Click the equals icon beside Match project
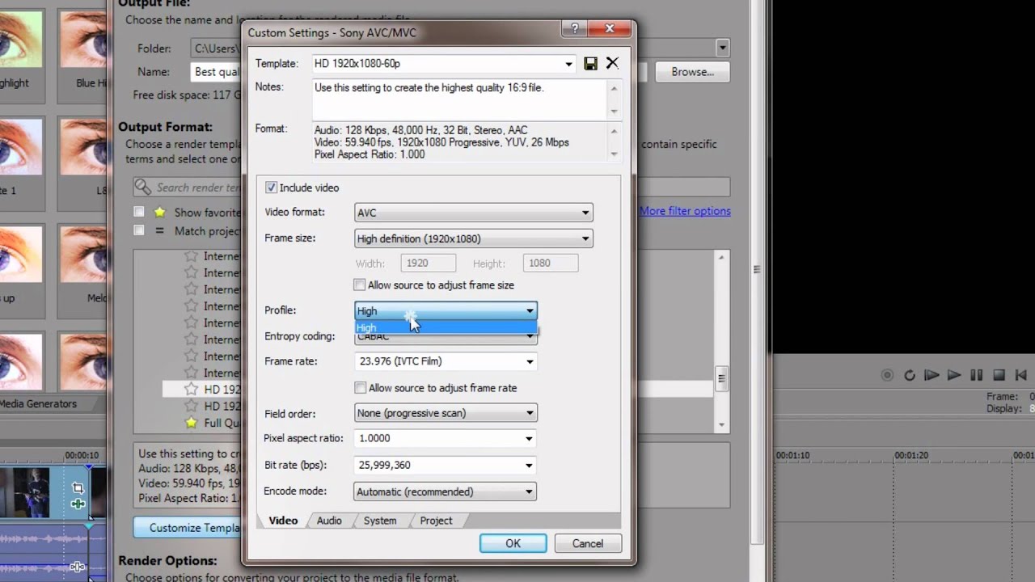1035x582 pixels. (160, 231)
